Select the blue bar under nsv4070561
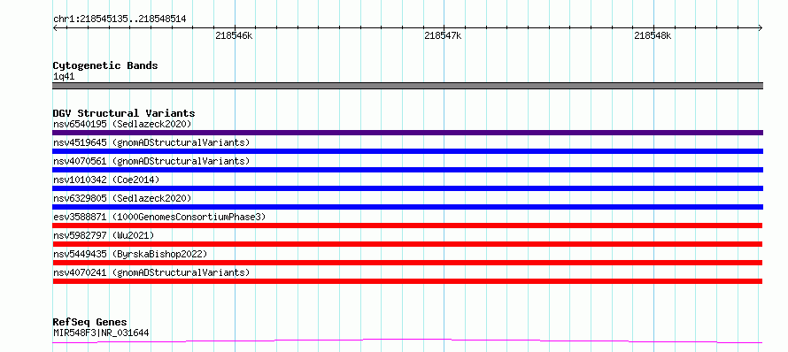This screenshot has height=352, width=788. tap(407, 170)
